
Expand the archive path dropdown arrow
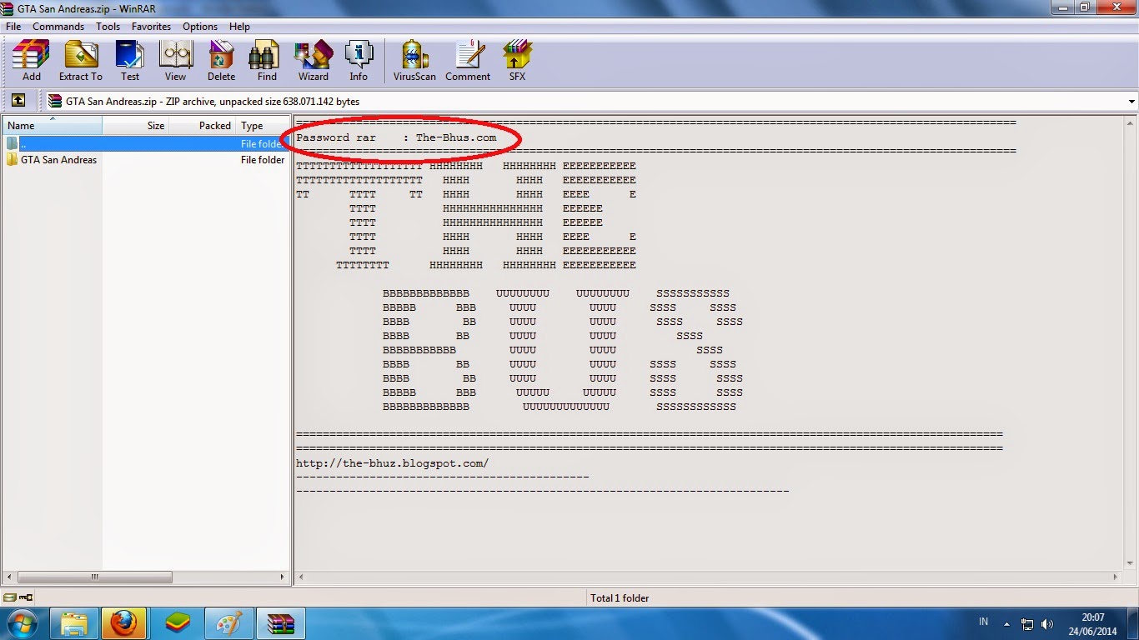click(x=1131, y=102)
